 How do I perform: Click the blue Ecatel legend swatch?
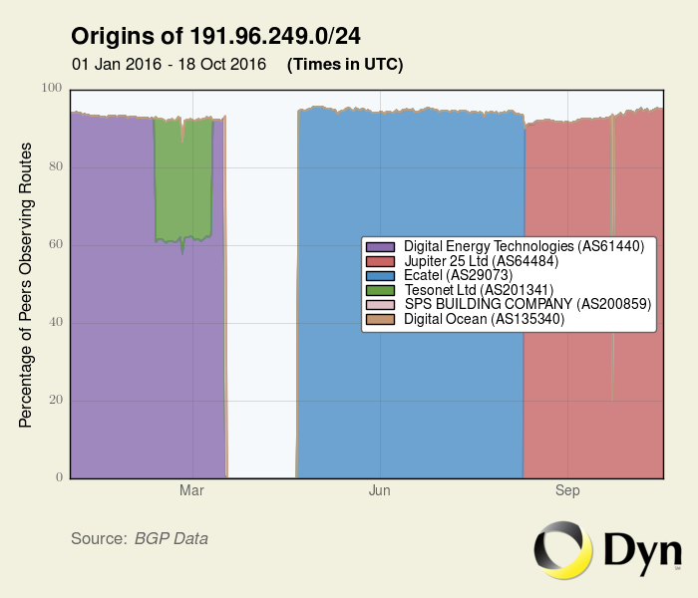pyautogui.click(x=381, y=275)
